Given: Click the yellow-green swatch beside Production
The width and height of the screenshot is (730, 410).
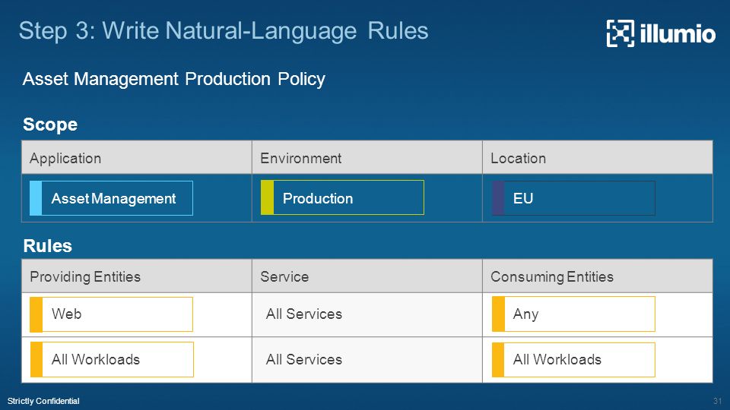Looking at the screenshot, I should [267, 197].
